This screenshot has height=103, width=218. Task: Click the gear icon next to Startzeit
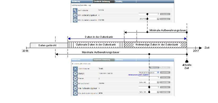(75, 73)
